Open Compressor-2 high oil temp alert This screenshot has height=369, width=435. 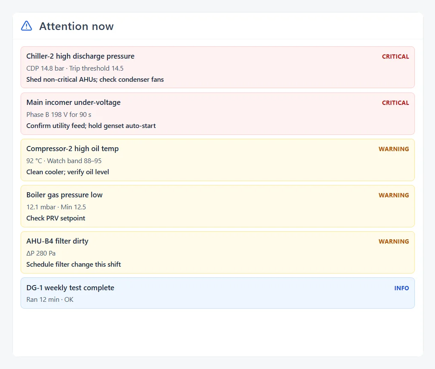coord(217,160)
